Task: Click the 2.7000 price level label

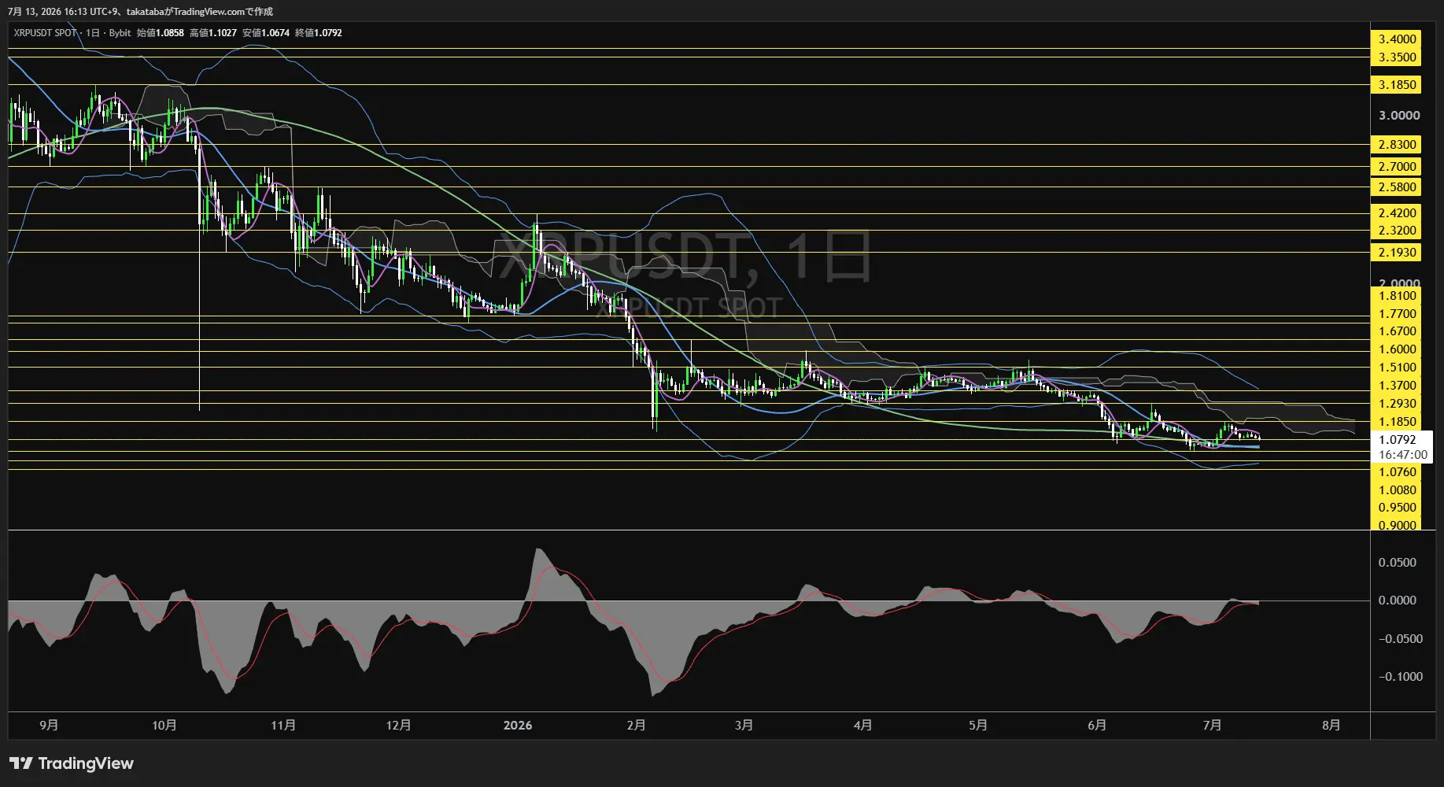Action: point(1398,167)
